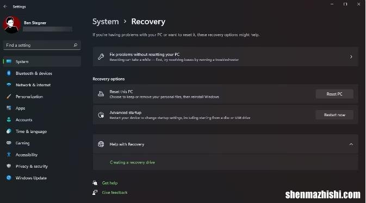The height and width of the screenshot is (203, 366).
Task: Click the Bluetooth & devices icon
Action: pyautogui.click(x=9, y=73)
